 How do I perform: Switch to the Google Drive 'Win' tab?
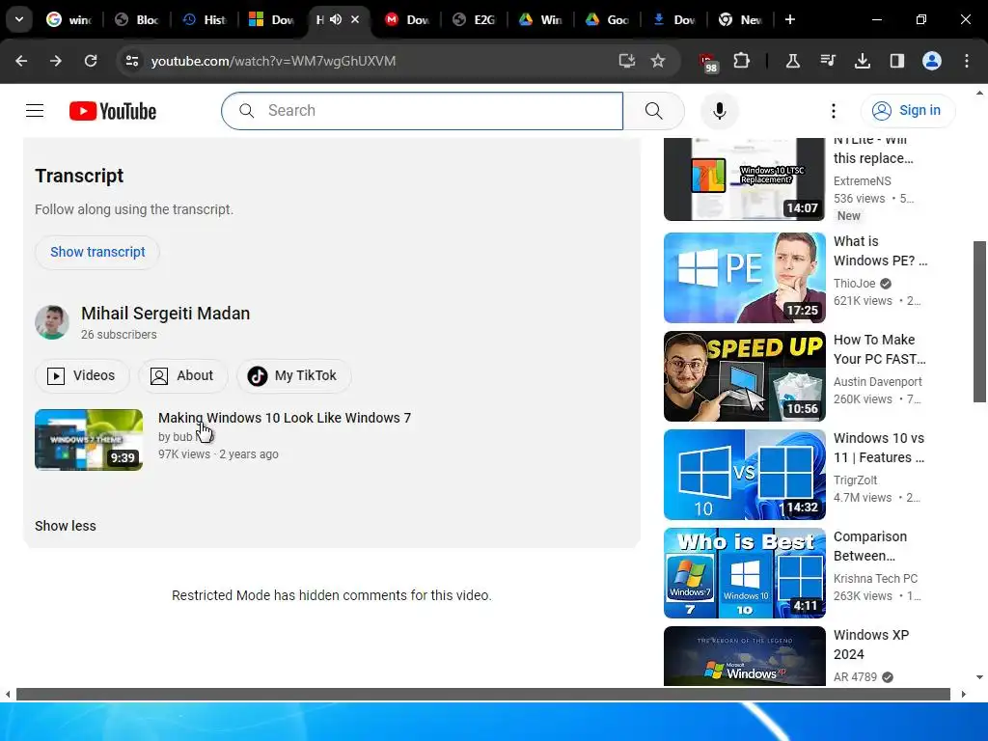(x=541, y=19)
